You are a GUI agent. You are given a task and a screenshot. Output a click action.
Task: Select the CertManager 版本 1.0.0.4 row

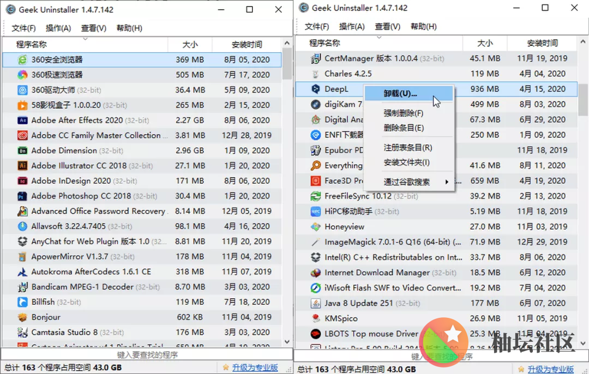436,58
